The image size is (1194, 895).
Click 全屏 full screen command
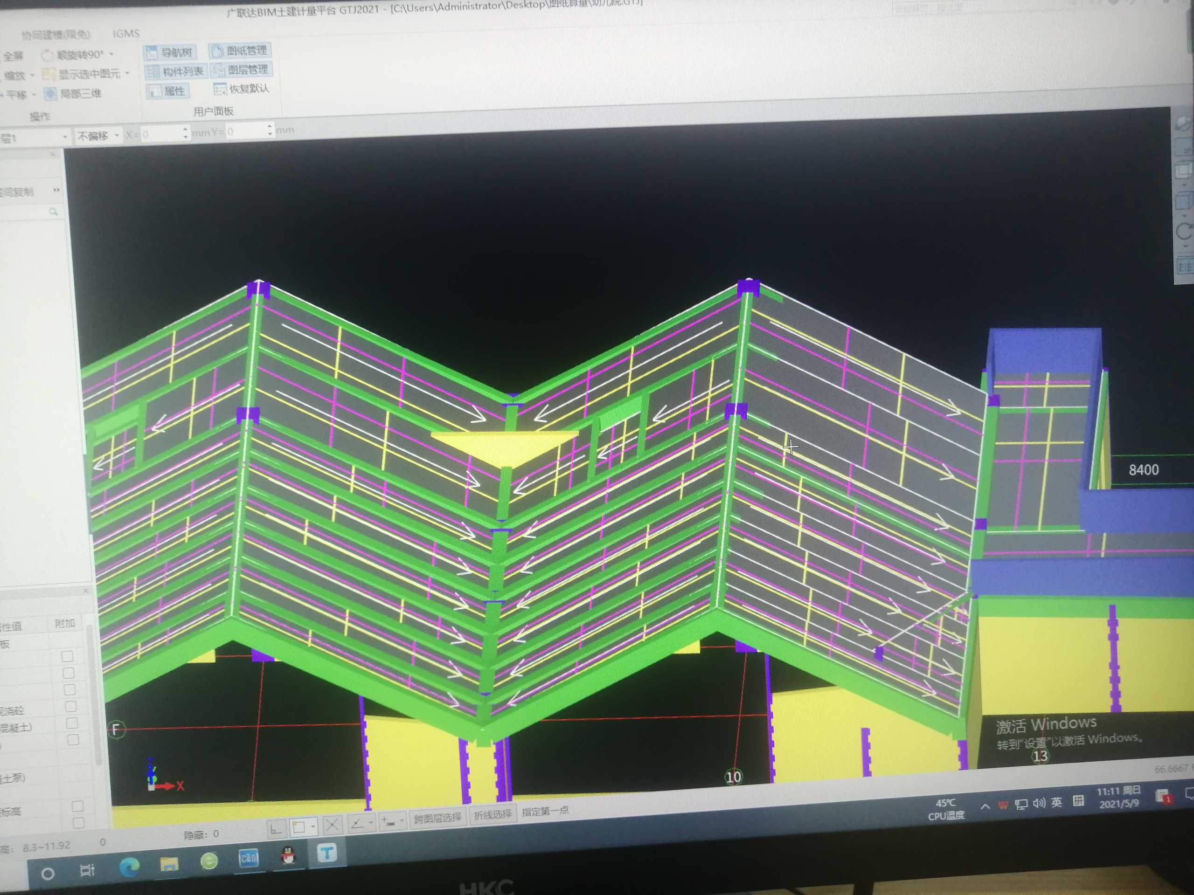coord(13,57)
